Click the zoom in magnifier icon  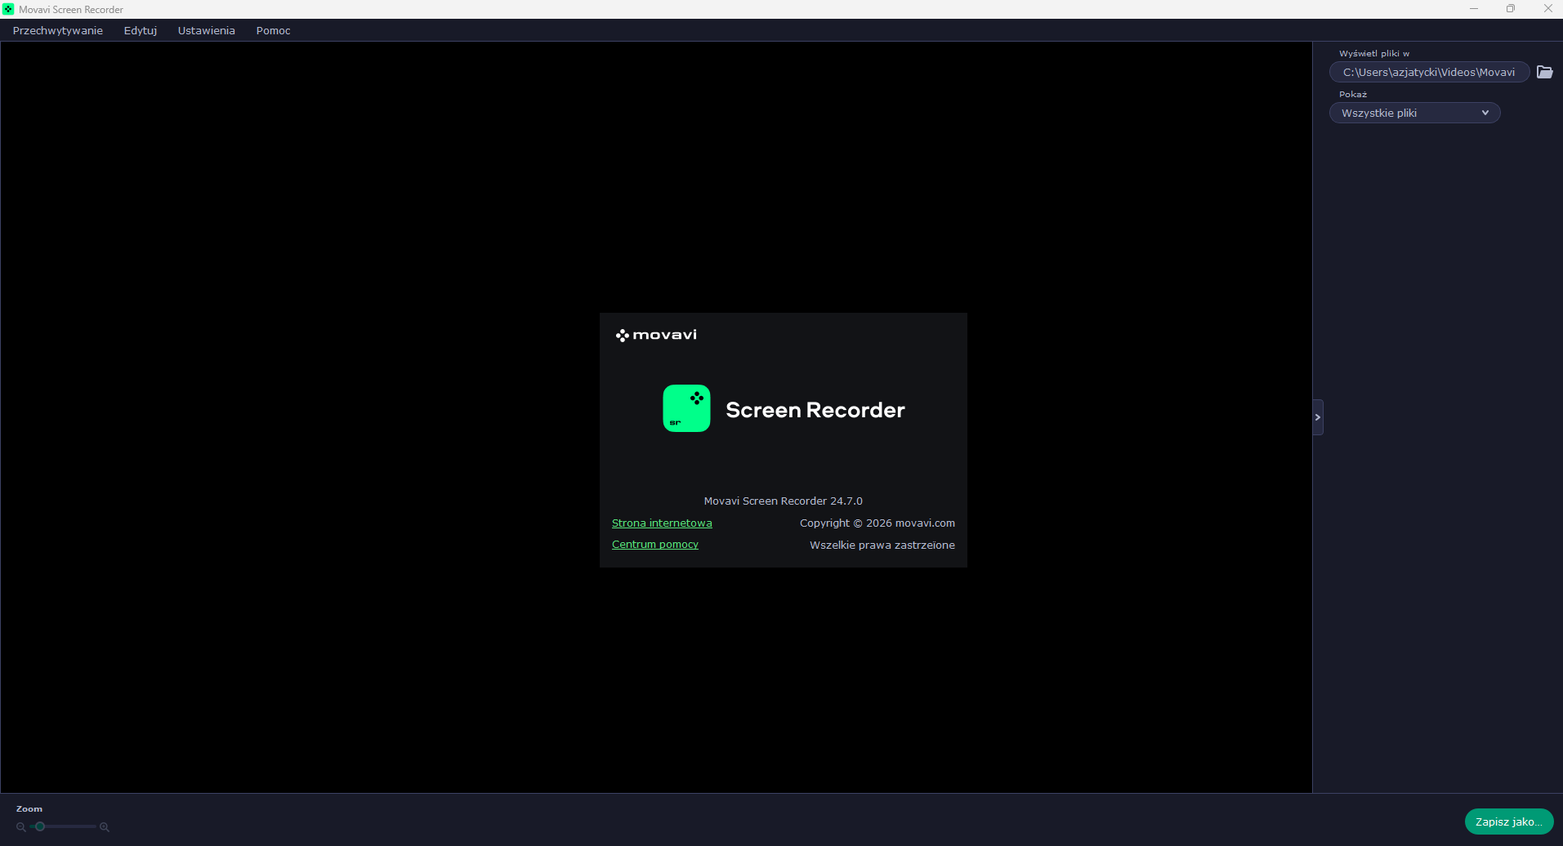105,827
